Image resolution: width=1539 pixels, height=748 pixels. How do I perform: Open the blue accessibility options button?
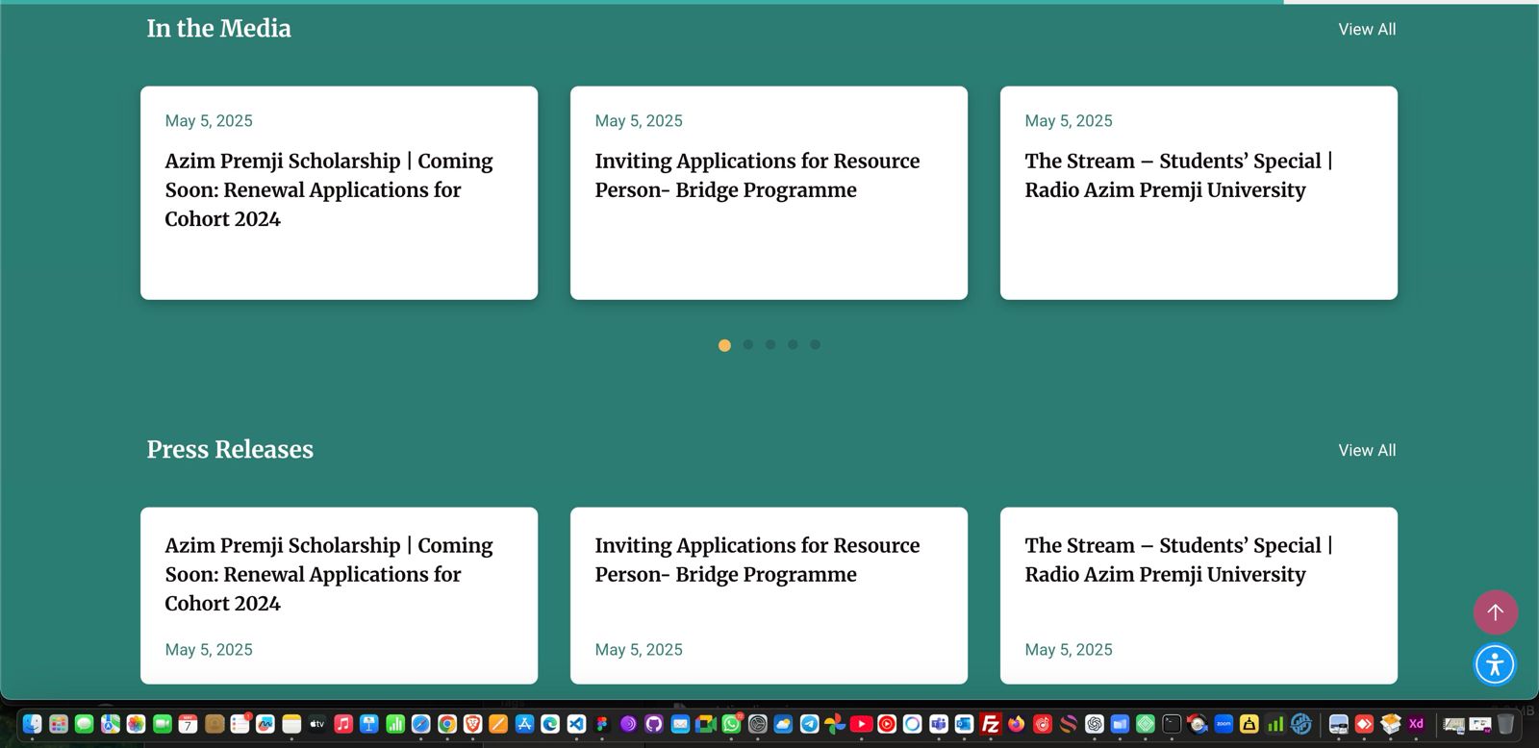(1496, 664)
